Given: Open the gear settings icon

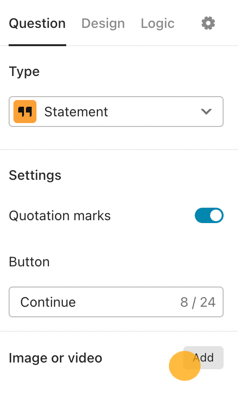Looking at the screenshot, I should [x=208, y=24].
